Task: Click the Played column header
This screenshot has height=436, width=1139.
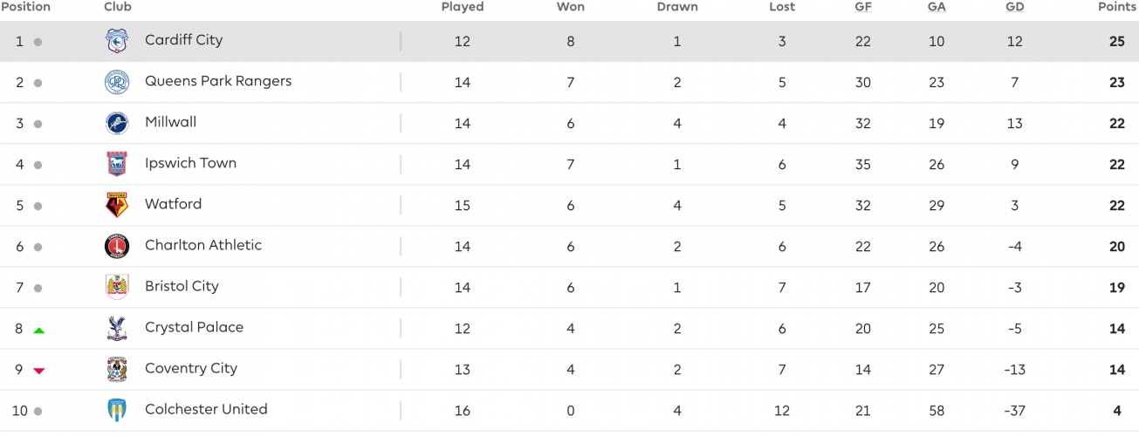Action: 463,7
